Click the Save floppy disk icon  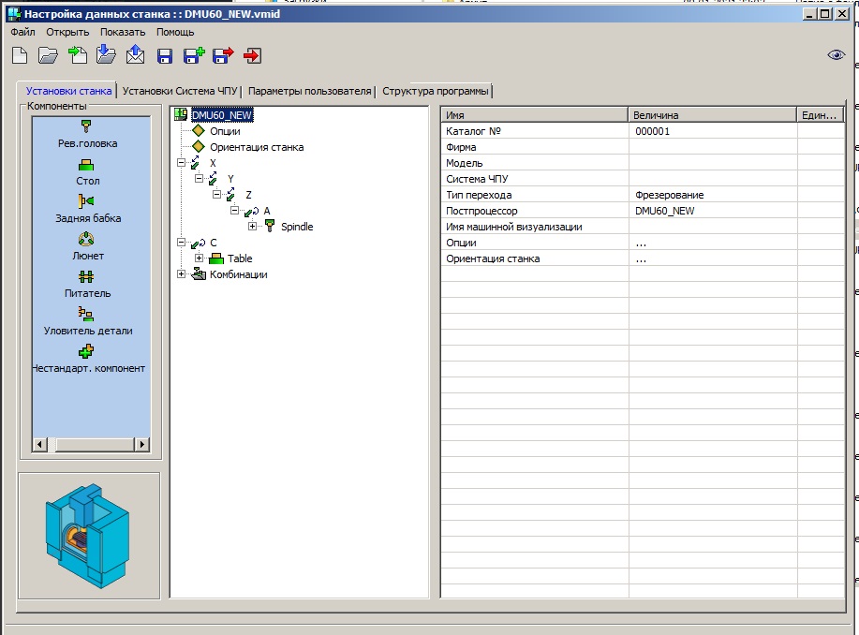(x=164, y=56)
